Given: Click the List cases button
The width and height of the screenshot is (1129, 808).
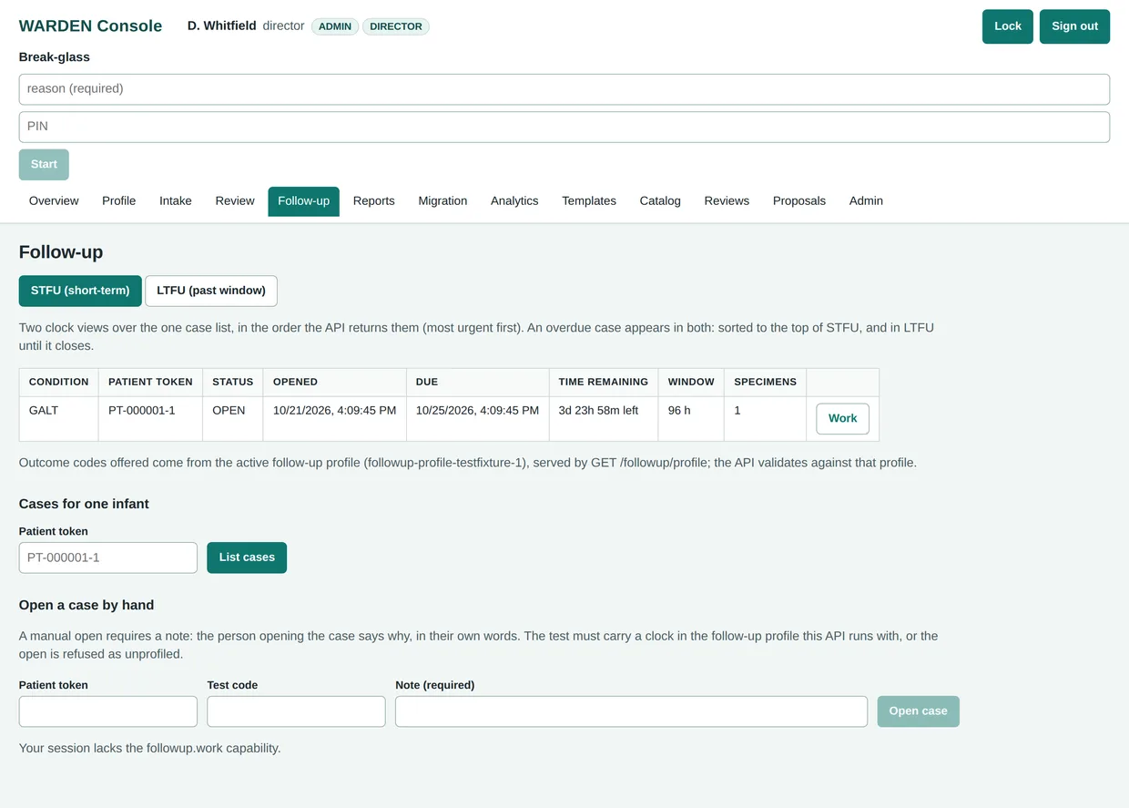Looking at the screenshot, I should pyautogui.click(x=247, y=557).
